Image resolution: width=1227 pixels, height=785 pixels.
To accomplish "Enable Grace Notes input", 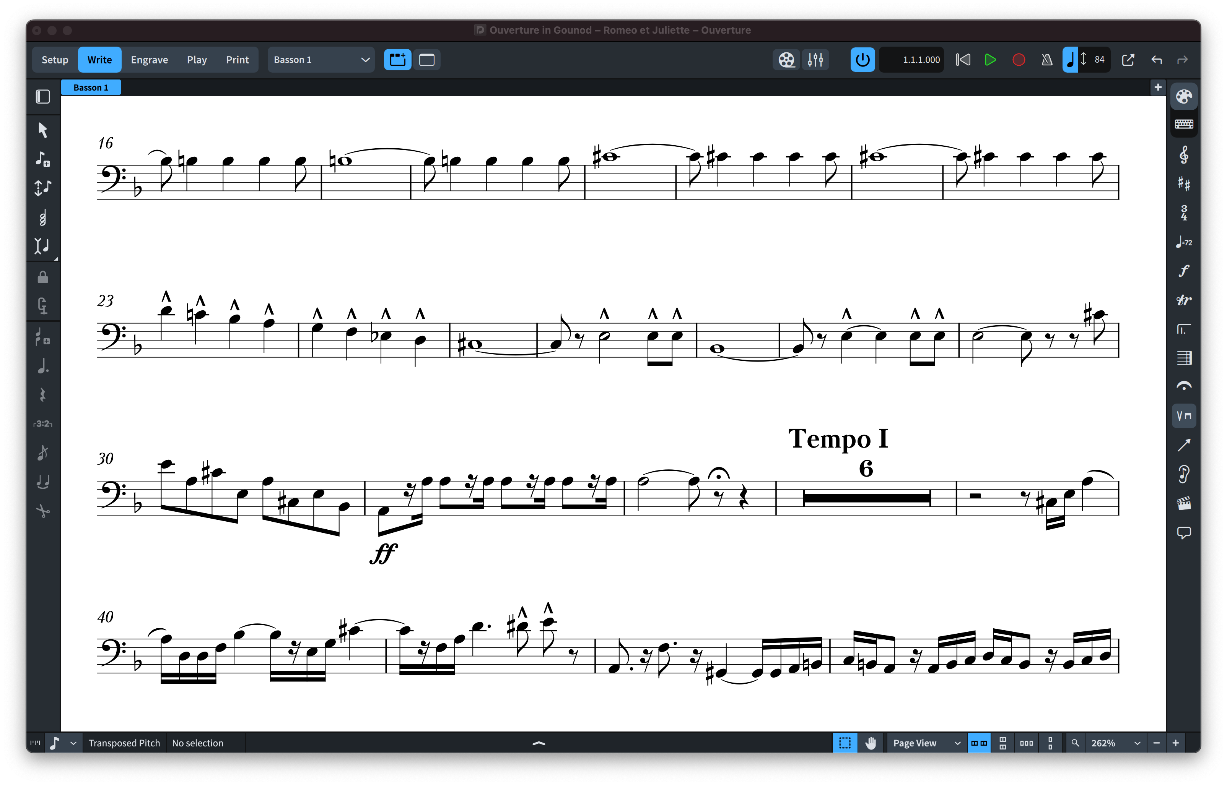I will point(43,337).
